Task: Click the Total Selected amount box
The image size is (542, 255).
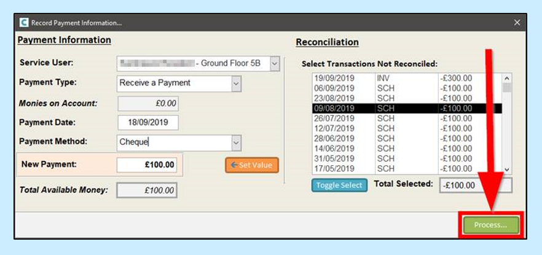Action: click(475, 186)
